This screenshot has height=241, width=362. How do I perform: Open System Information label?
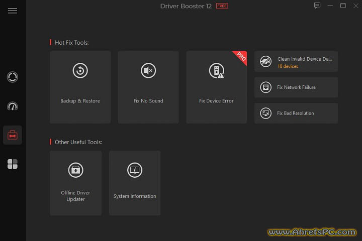click(135, 196)
